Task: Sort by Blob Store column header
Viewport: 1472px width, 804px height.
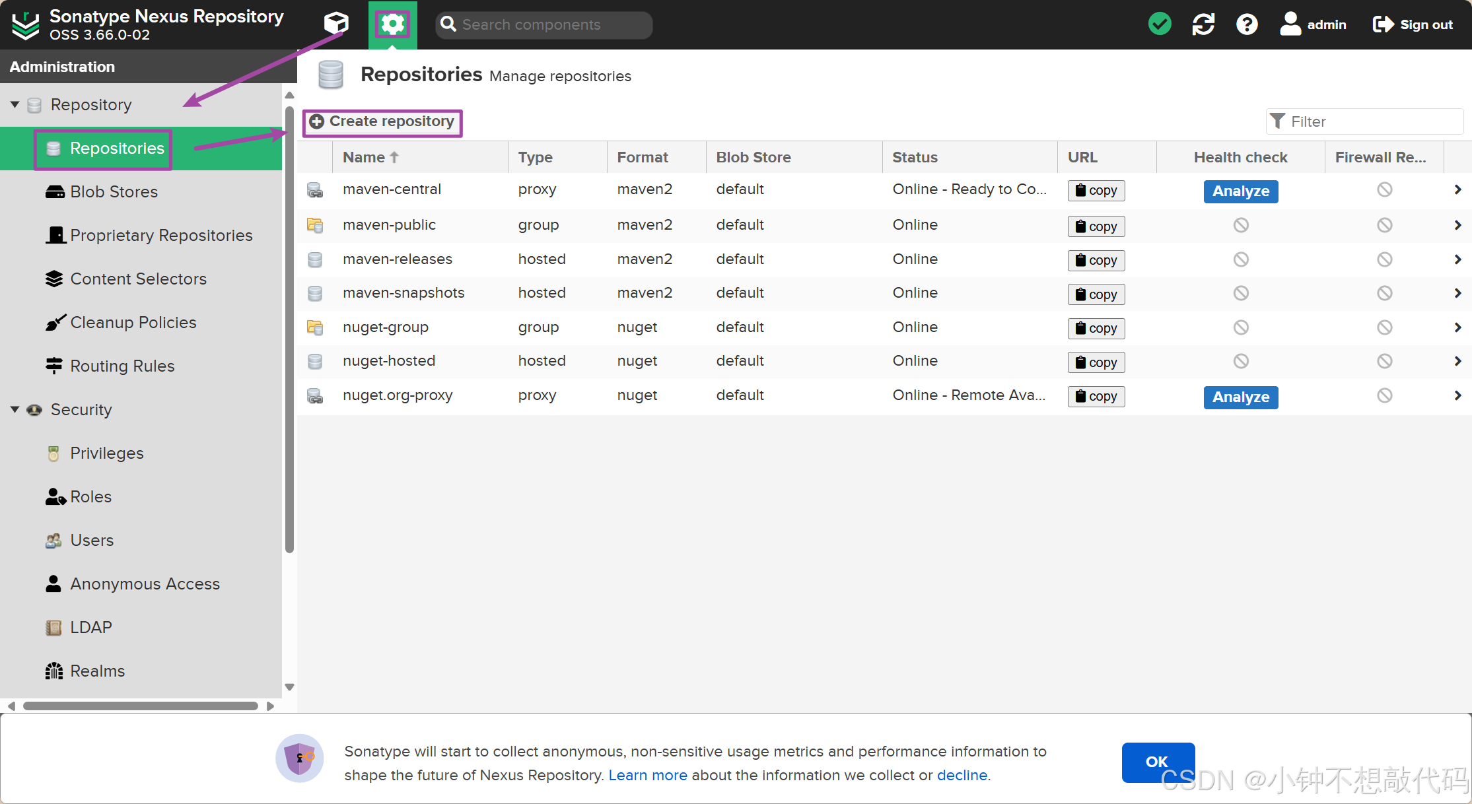Action: [x=794, y=158]
